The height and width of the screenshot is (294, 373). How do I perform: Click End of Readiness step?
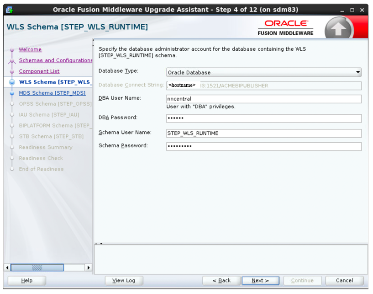pyautogui.click(x=42, y=169)
